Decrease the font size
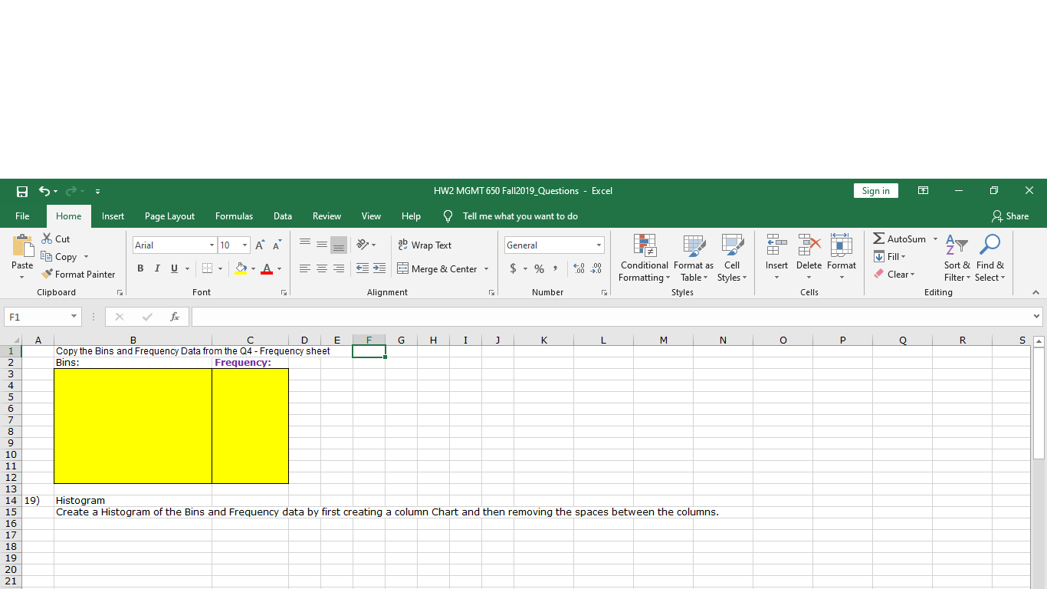Viewport: 1047px width, 589px height. pos(275,245)
